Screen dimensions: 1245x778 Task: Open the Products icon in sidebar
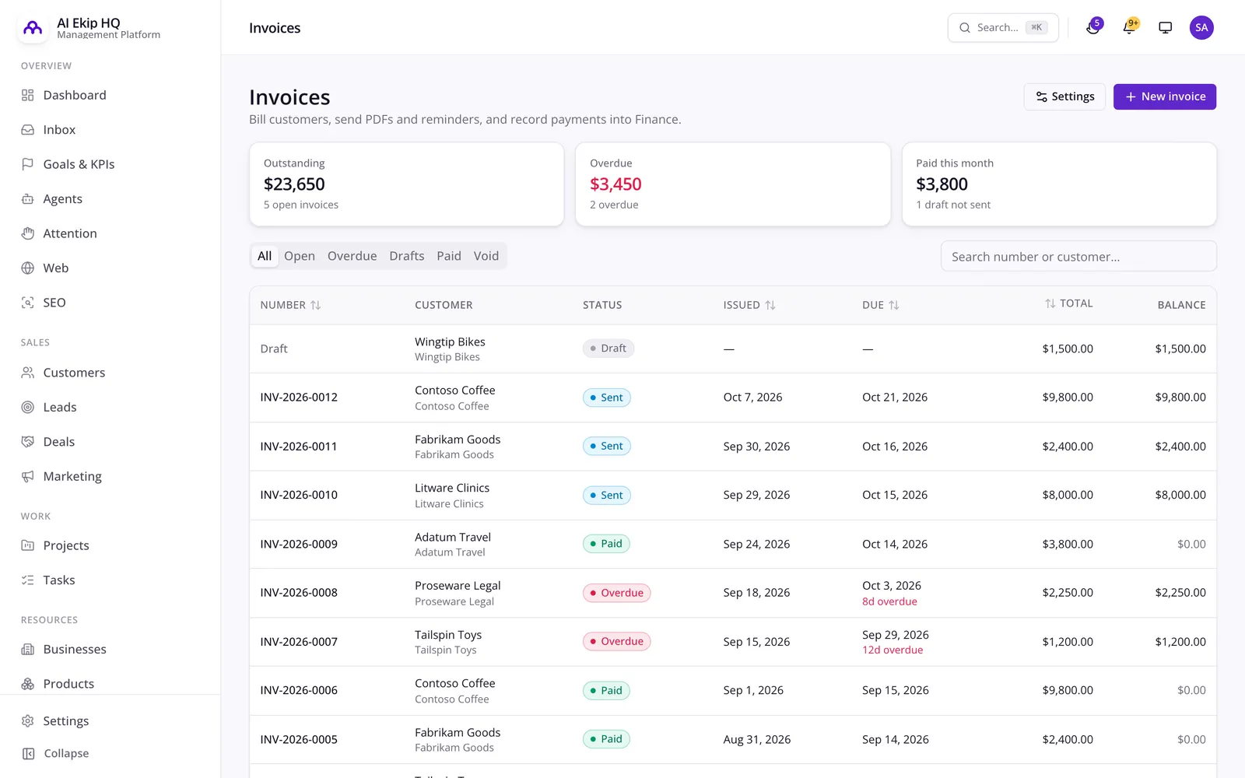(x=28, y=684)
